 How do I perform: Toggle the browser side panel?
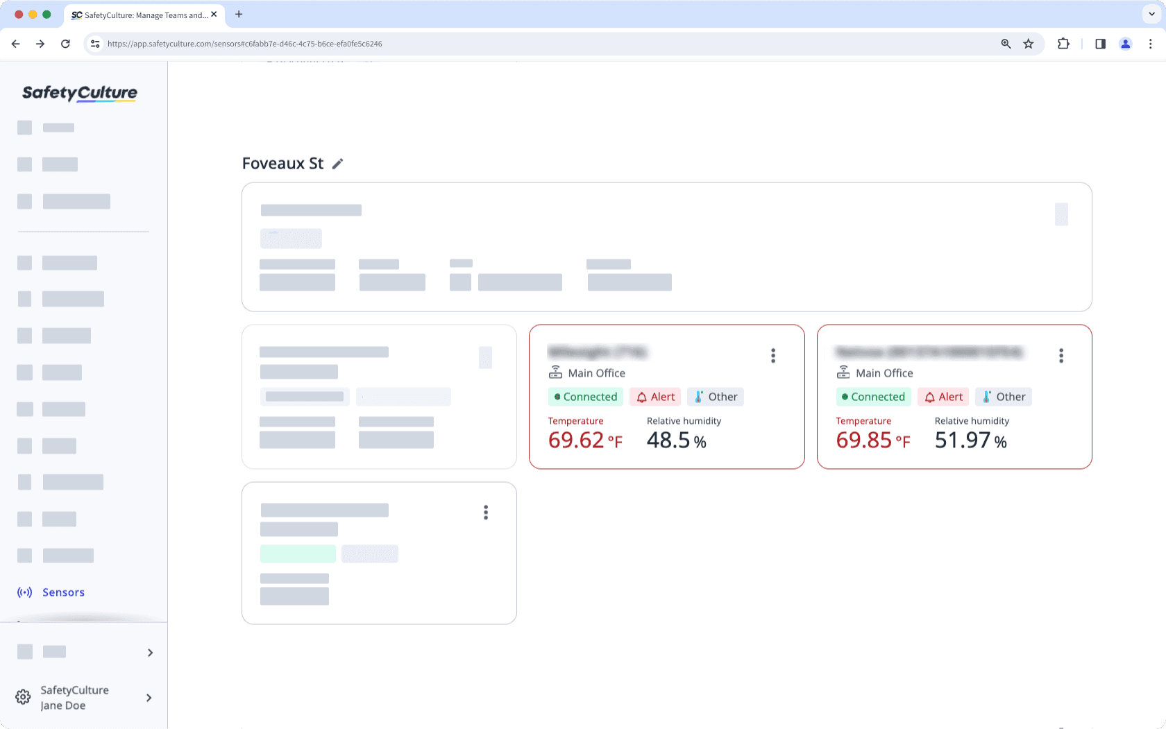point(1100,44)
